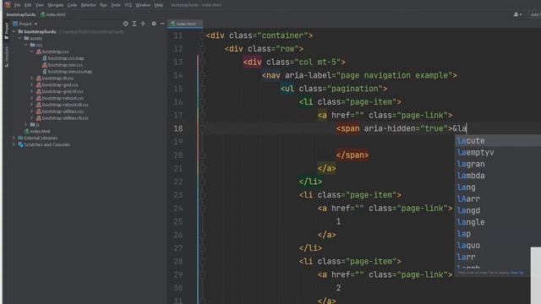Select bootstrap-grid.rtl.css in project tree
This screenshot has height=304, width=541.
click(63, 91)
